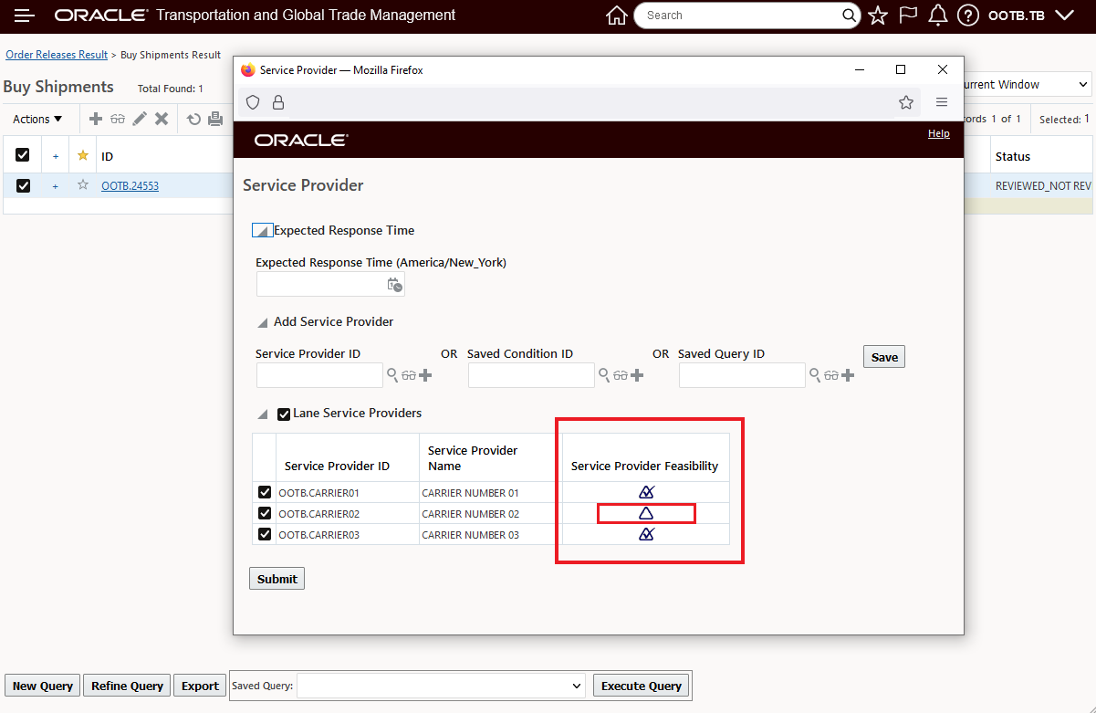This screenshot has width=1096, height=713.
Task: Click Export button
Action: (200, 686)
